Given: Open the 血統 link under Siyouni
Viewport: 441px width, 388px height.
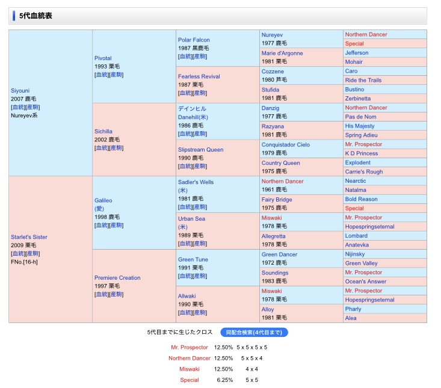Looking at the screenshot, I should (17, 107).
